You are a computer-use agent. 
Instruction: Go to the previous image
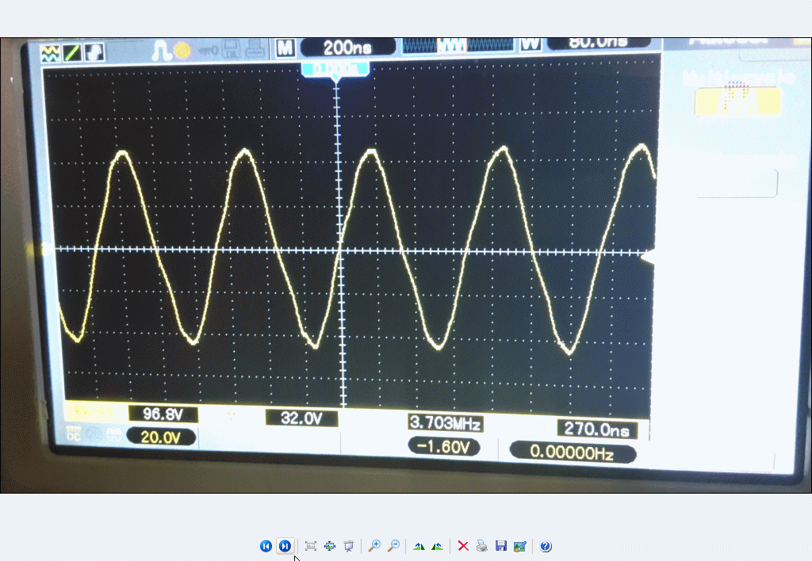tap(266, 546)
